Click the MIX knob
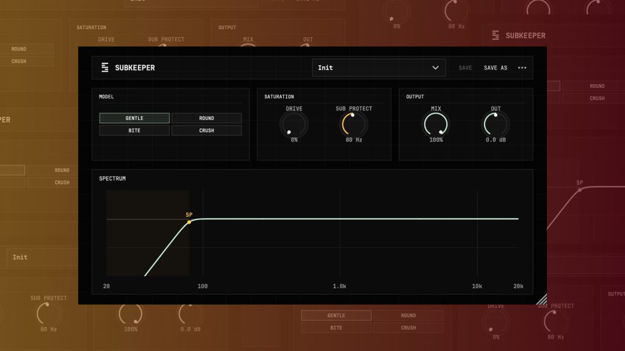 (x=436, y=124)
